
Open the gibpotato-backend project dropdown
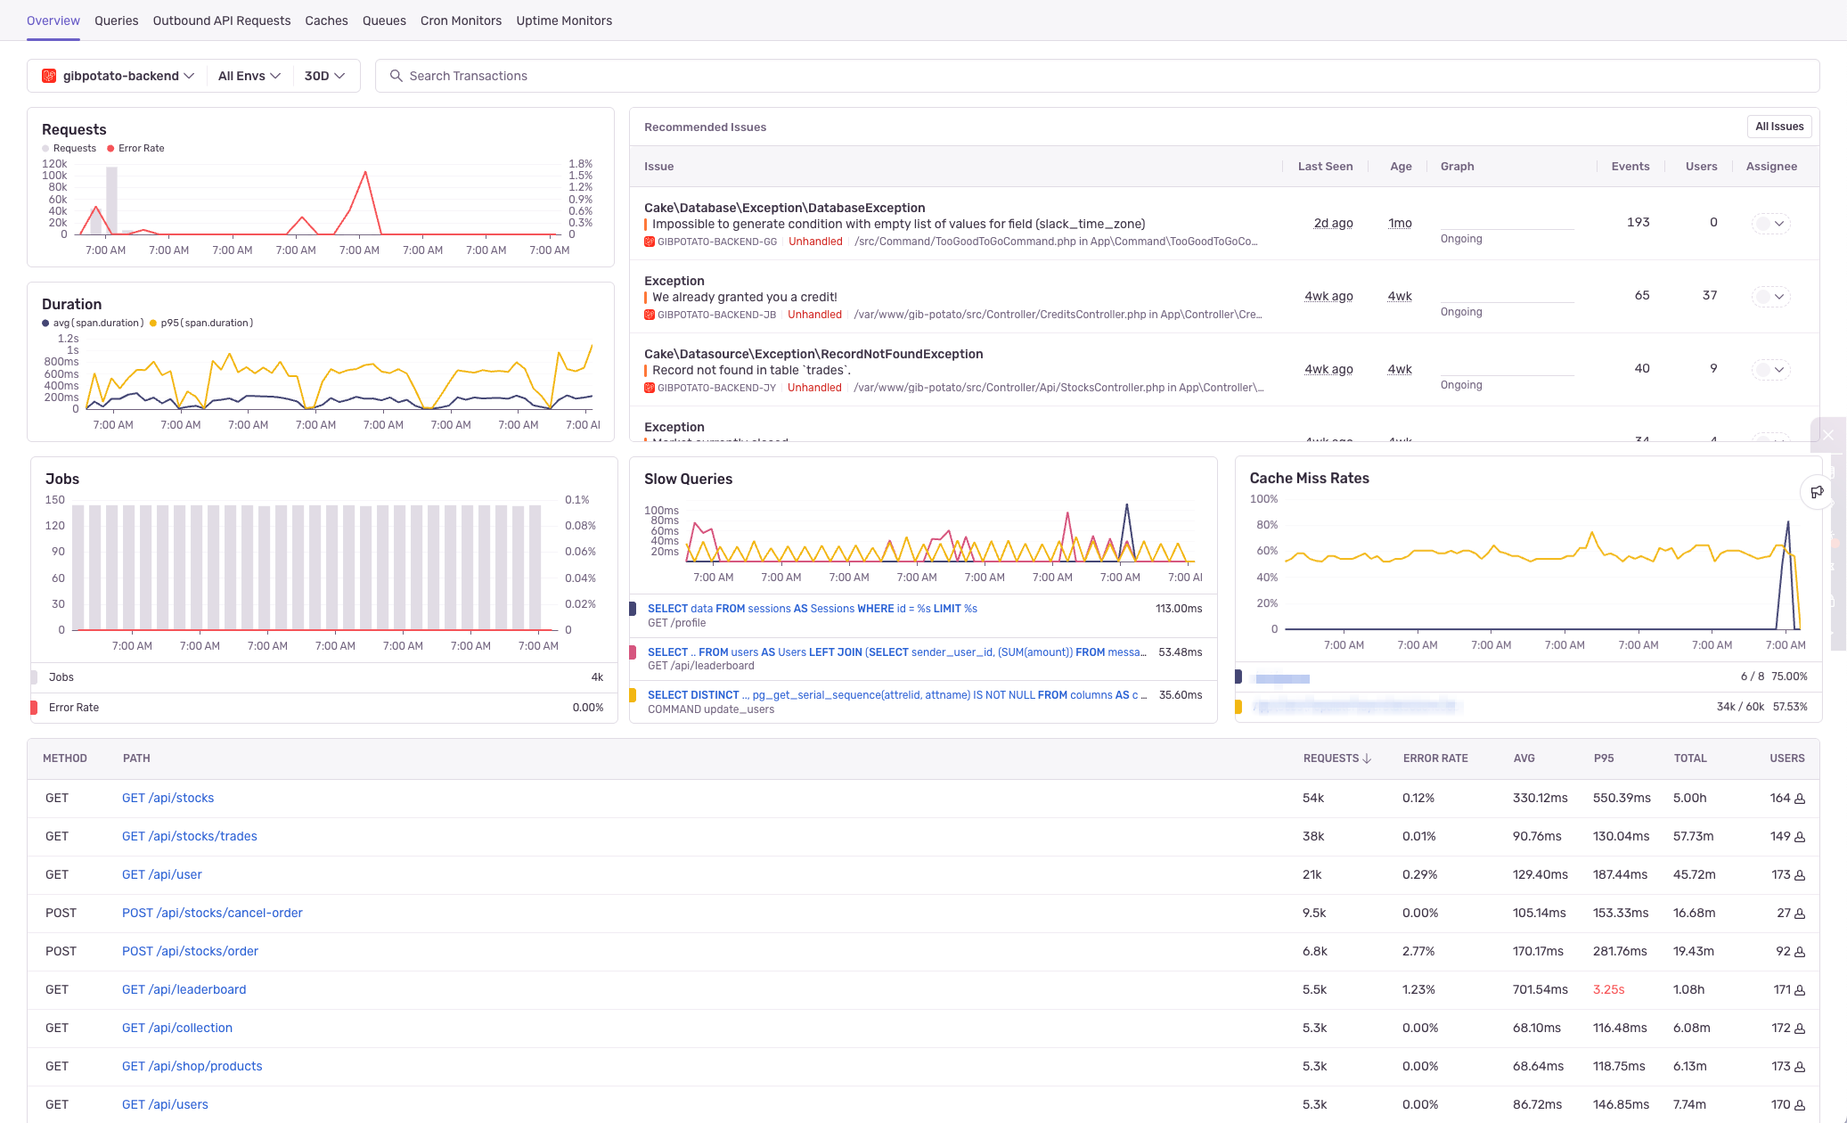[119, 76]
